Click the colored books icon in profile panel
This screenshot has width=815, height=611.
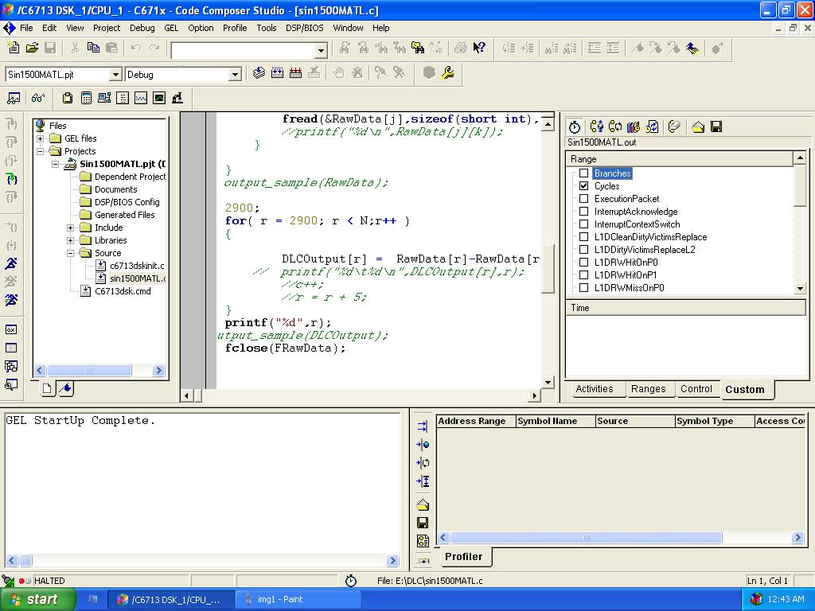633,126
